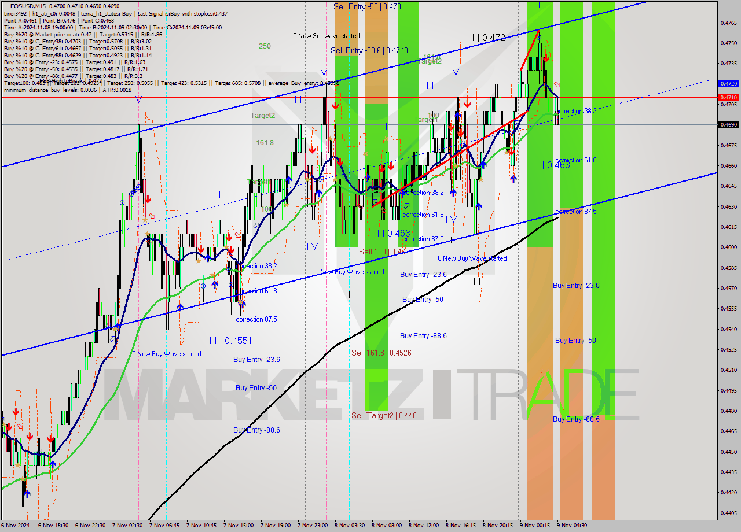The height and width of the screenshot is (532, 741).
Task: Click the 0.4570 price axis label
Action: (728, 288)
